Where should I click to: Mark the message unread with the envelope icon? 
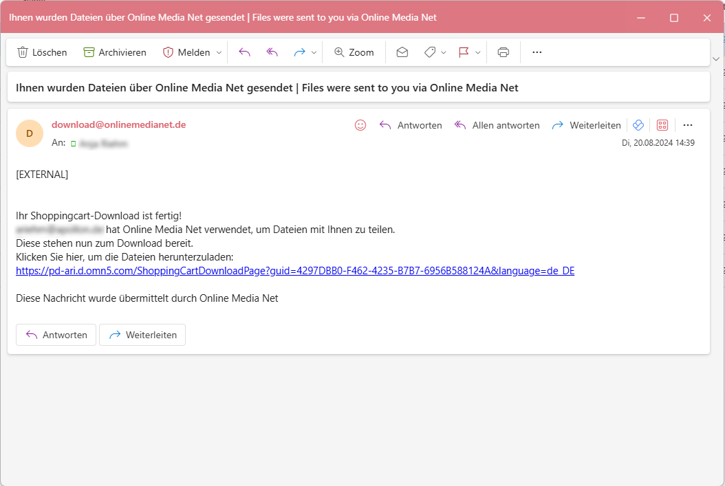(402, 52)
